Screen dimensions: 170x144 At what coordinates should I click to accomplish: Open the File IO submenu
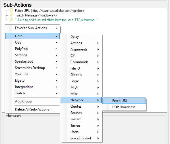point(81,68)
